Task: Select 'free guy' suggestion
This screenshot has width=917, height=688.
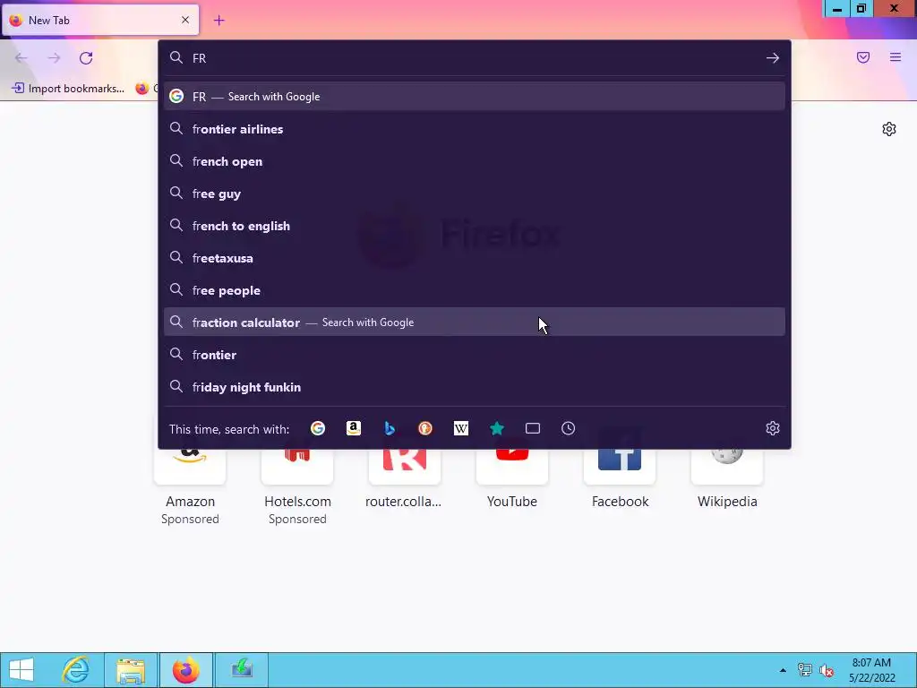Action: [475, 193]
